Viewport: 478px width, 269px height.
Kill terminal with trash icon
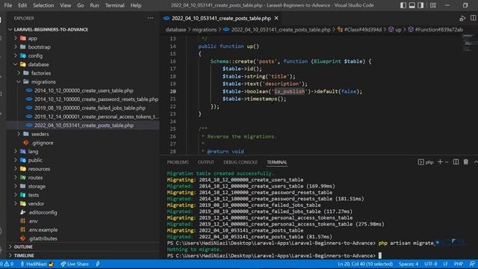[466, 162]
